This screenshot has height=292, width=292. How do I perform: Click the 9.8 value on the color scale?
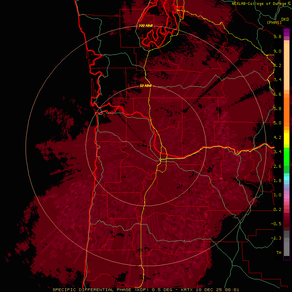(x=277, y=36)
